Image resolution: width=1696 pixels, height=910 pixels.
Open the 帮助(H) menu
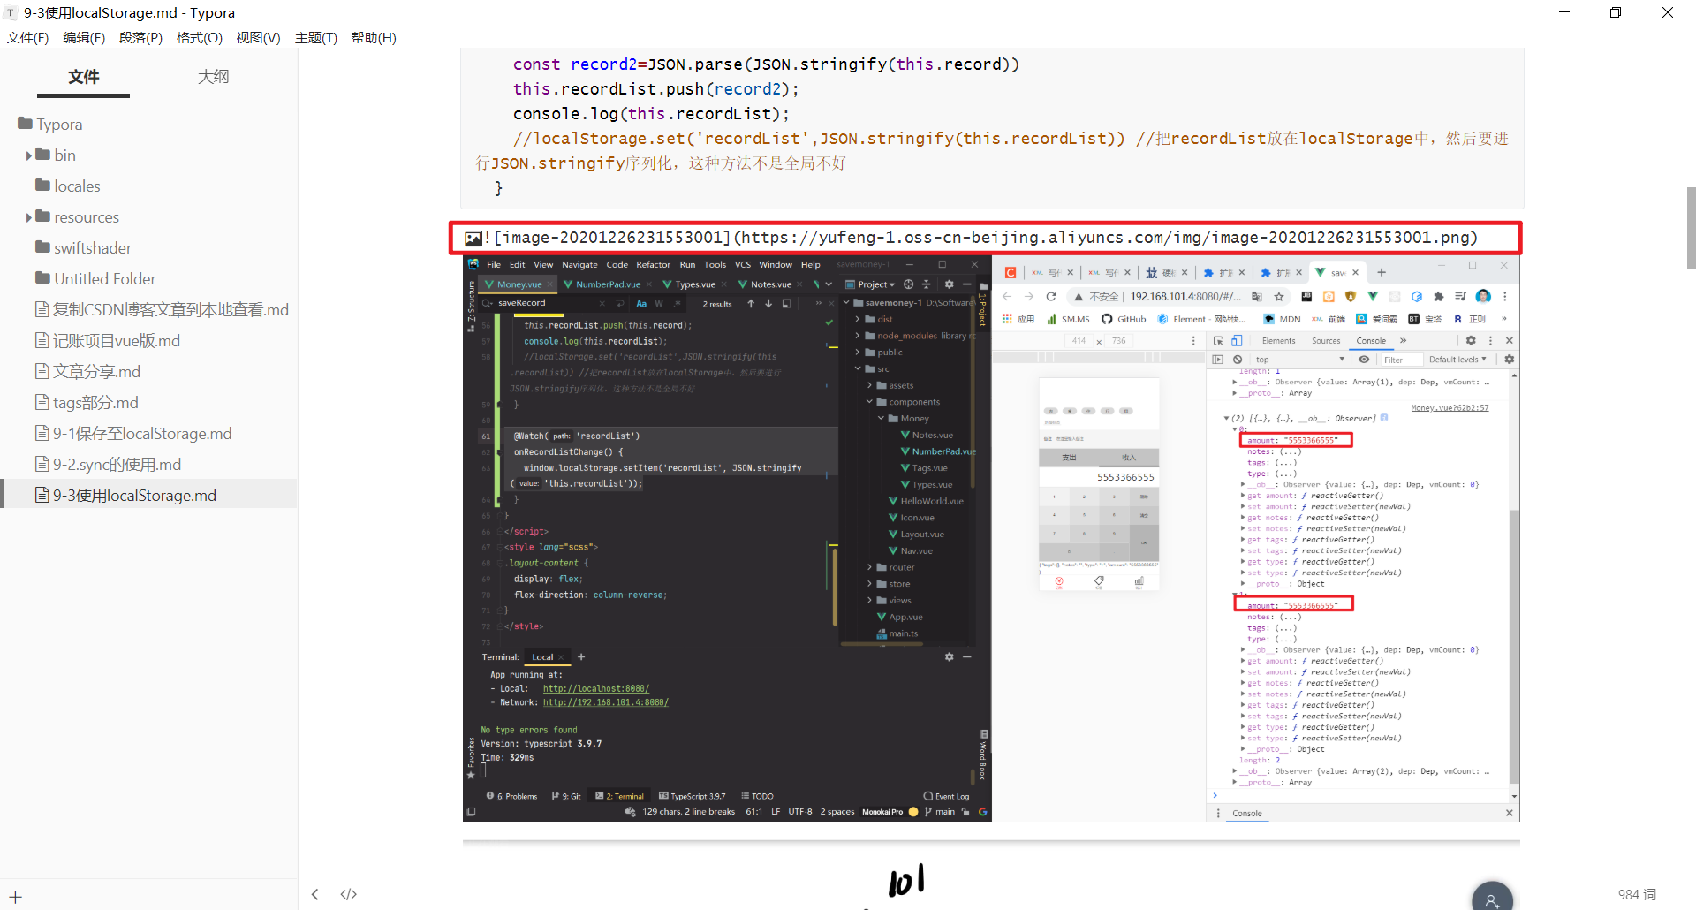pos(374,38)
